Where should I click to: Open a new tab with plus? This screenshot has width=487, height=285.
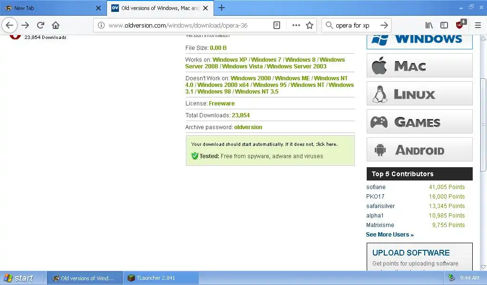(222, 8)
